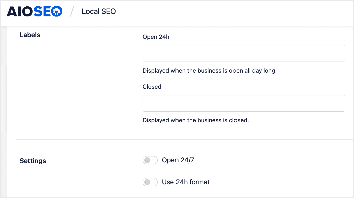
Task: Click the AIOSEO logo
Action: pyautogui.click(x=34, y=11)
